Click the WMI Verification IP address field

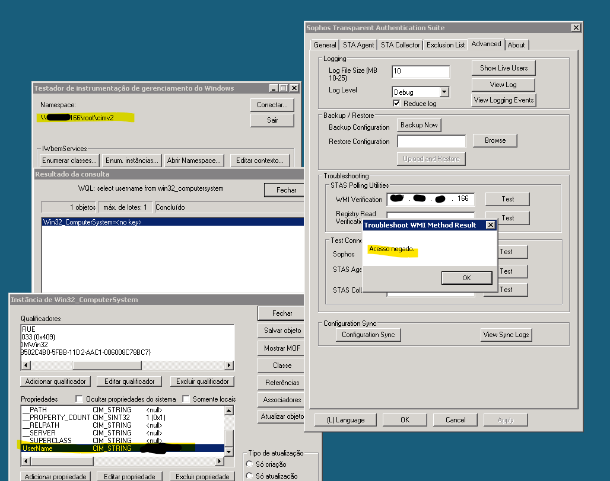coord(431,199)
